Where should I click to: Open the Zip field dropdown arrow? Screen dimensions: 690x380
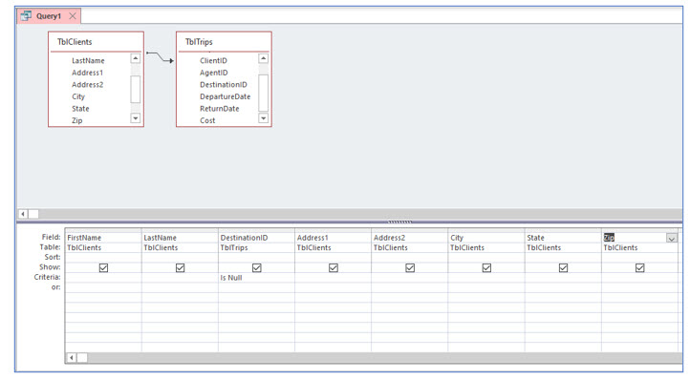pos(672,238)
